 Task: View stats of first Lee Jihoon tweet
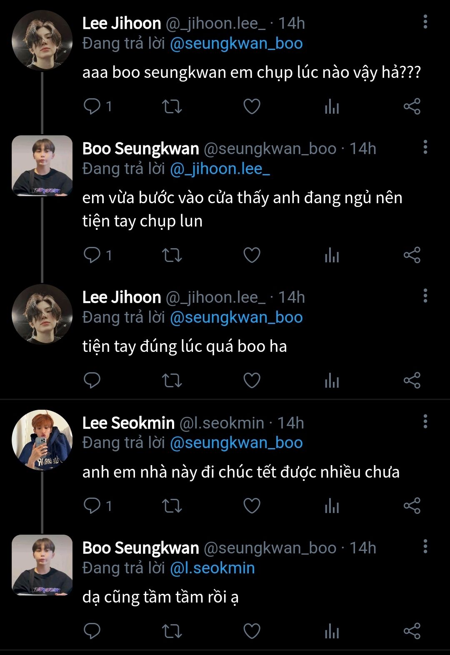pos(332,107)
